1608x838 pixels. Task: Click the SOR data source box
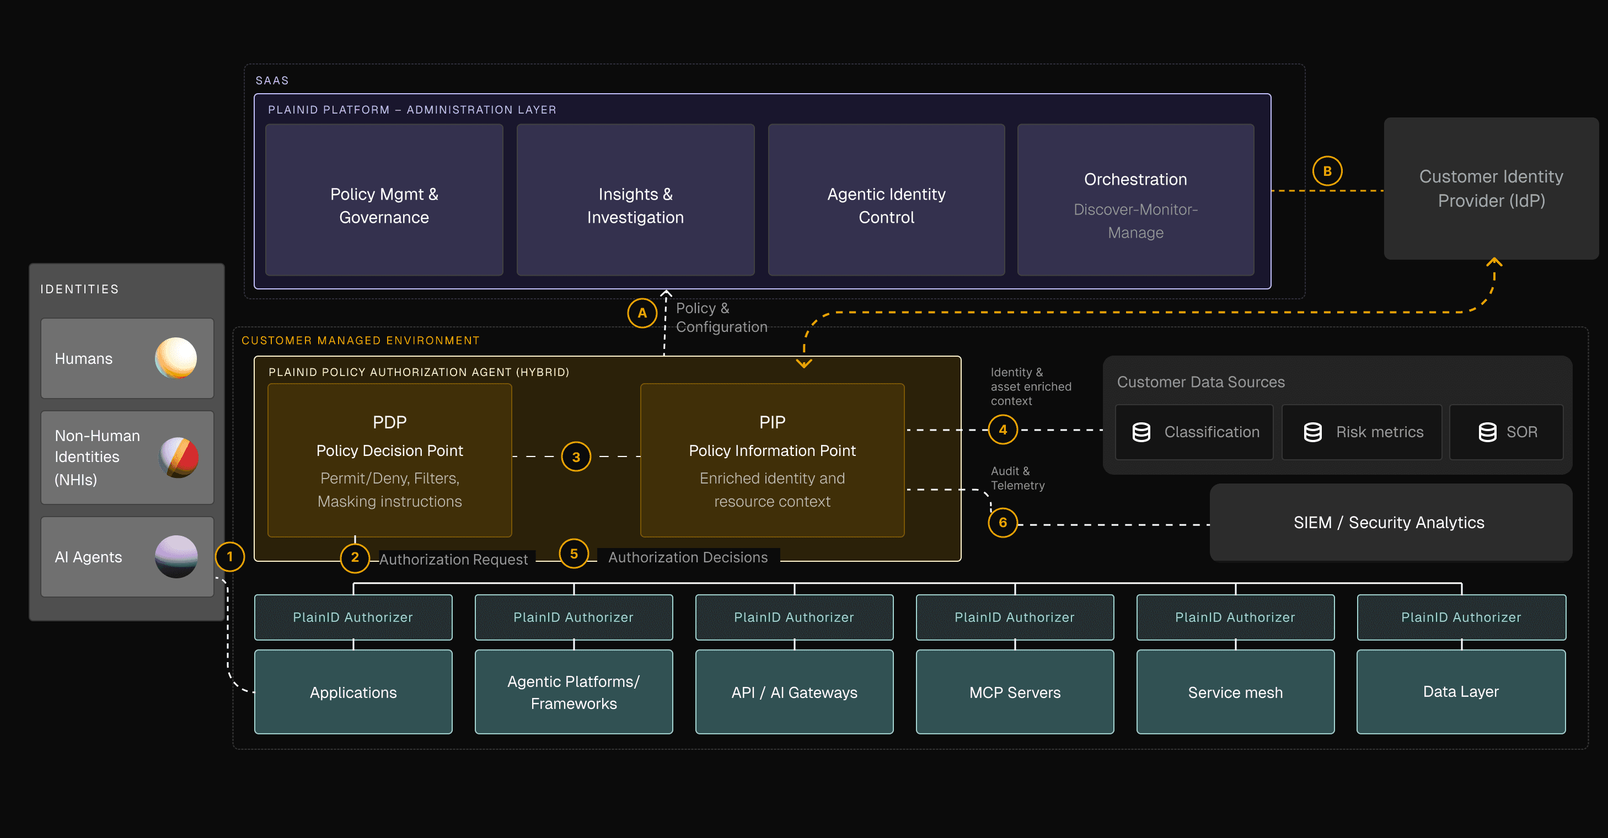1506,432
